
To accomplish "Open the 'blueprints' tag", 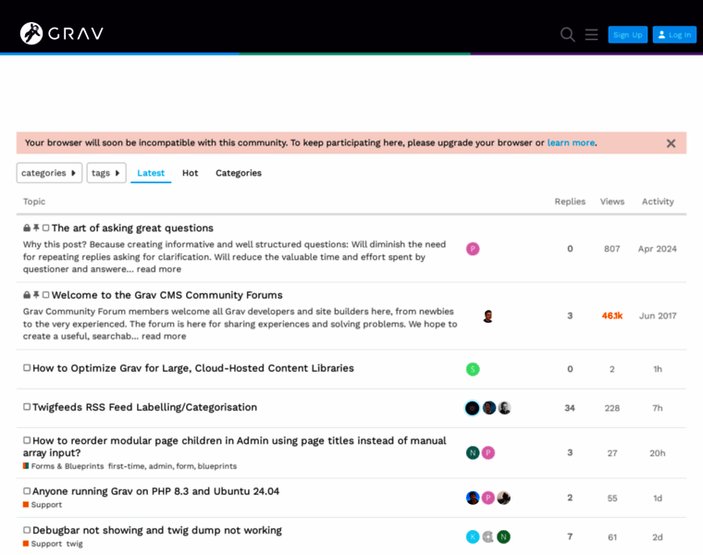I will pos(217,466).
